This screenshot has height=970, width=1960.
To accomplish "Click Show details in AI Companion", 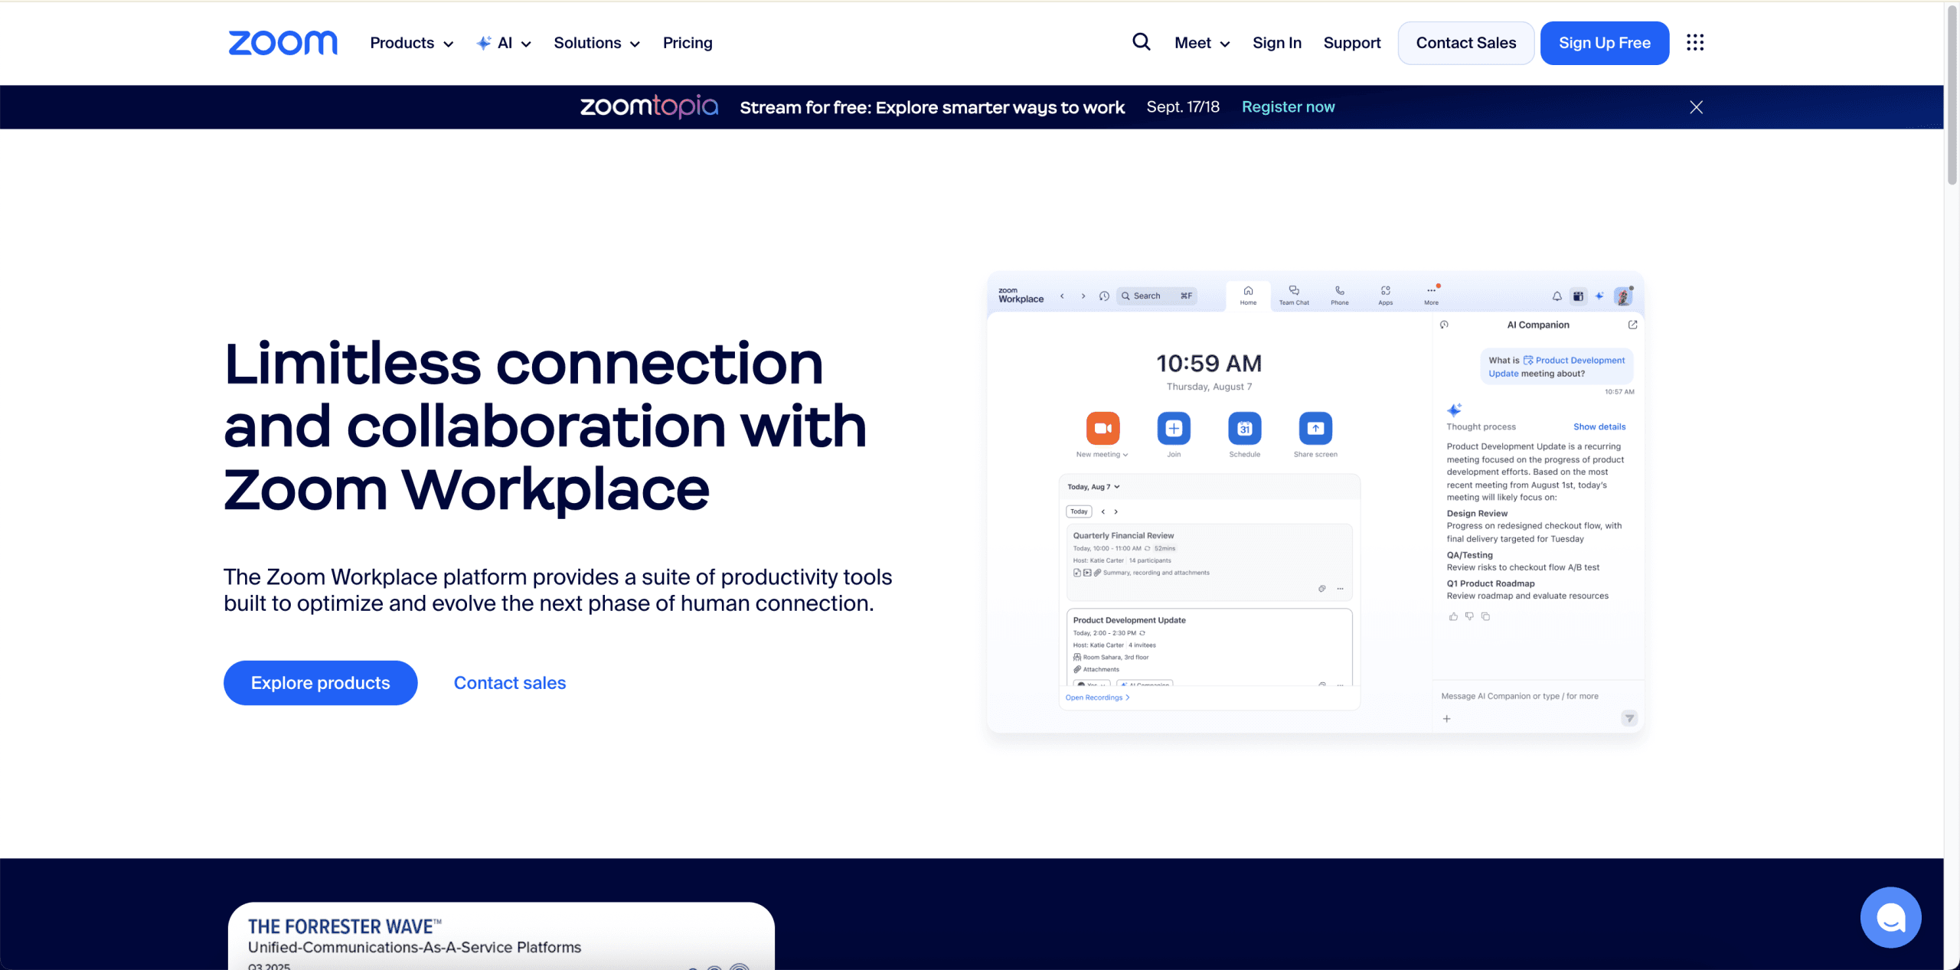I will pyautogui.click(x=1599, y=427).
